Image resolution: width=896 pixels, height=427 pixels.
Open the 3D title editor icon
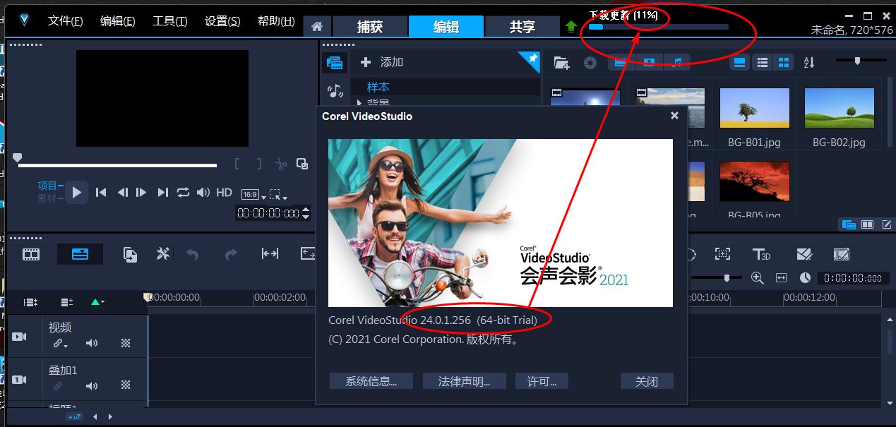761,254
